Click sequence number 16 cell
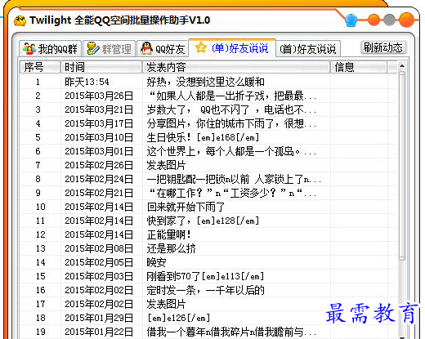Viewport: 425px width, 339px height. coord(41,290)
